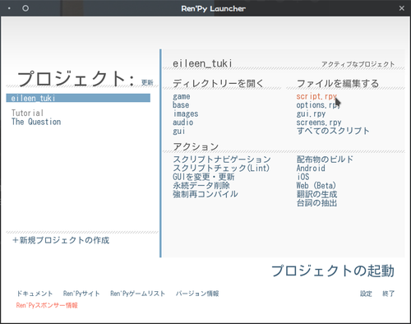Open Ren'Pyゲームリスト link
Image resolution: width=411 pixels, height=324 pixels.
point(138,294)
